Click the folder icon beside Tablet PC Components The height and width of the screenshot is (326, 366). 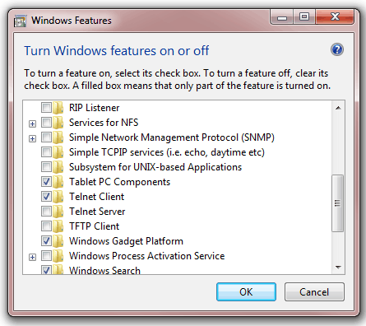coord(58,182)
